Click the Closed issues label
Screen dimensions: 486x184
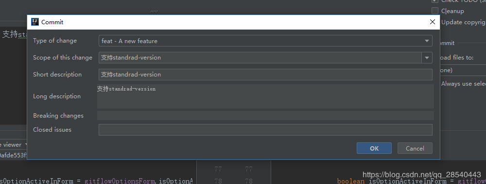pyautogui.click(x=52, y=130)
